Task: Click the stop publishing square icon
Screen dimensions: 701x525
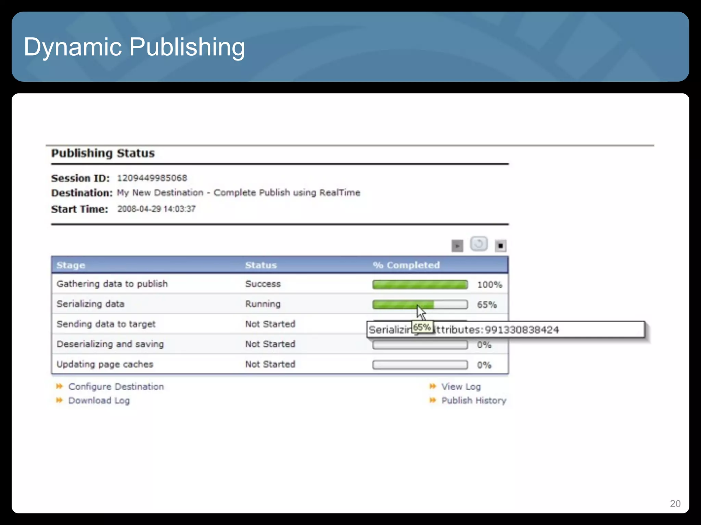Action: pyautogui.click(x=500, y=245)
